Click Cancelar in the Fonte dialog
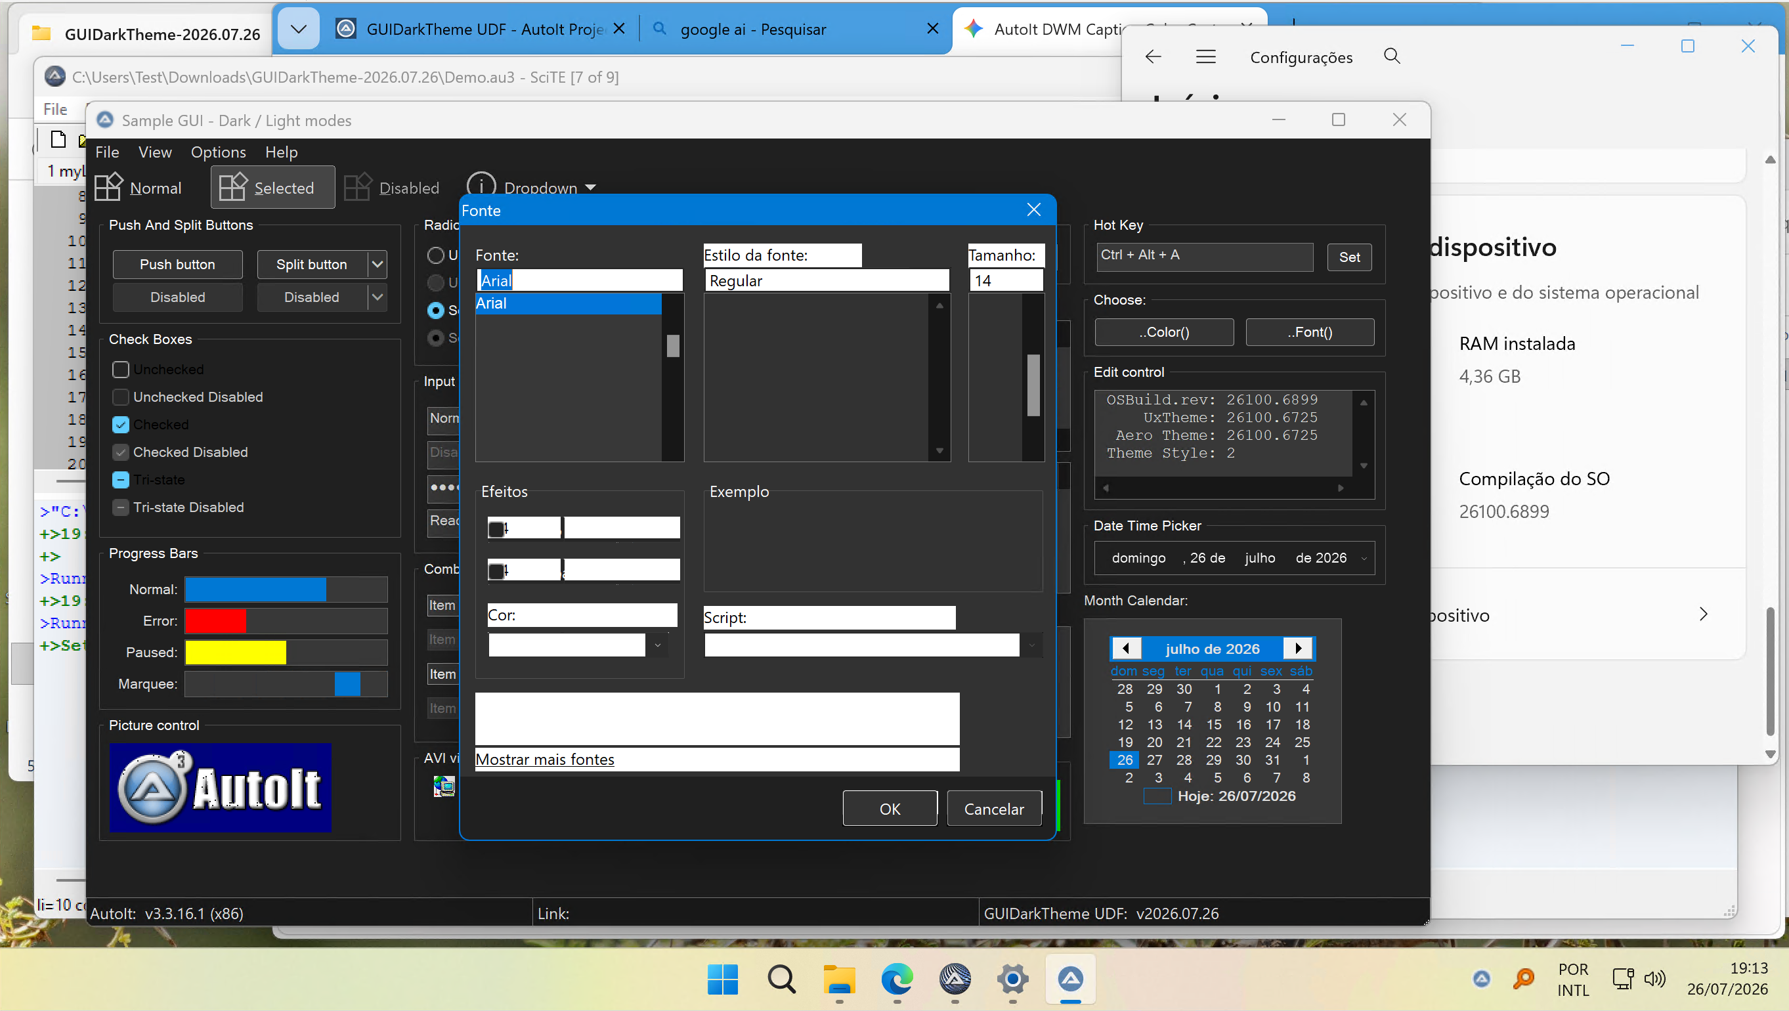The image size is (1789, 1011). point(994,808)
